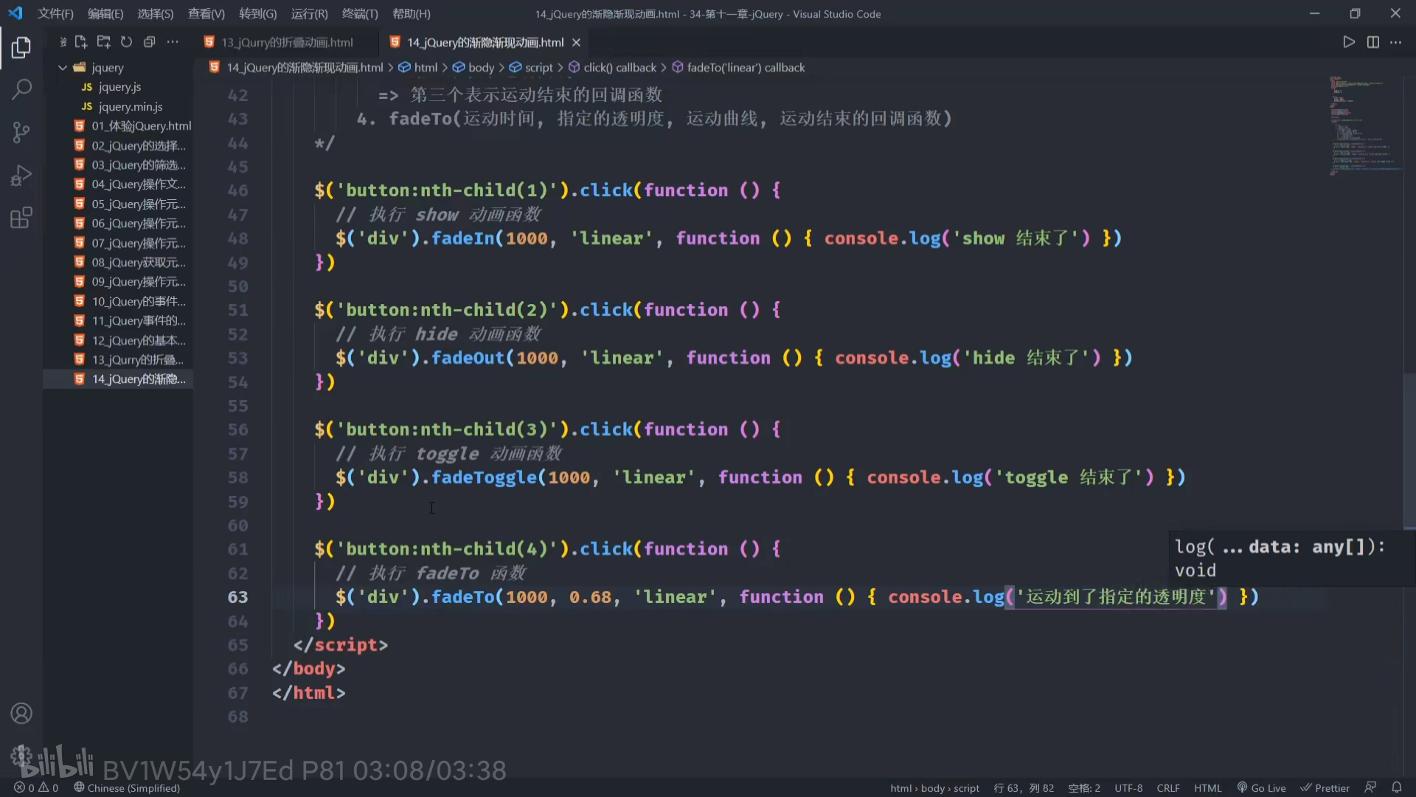Open UTF-8 encoding selector
The image size is (1416, 797).
(x=1128, y=787)
